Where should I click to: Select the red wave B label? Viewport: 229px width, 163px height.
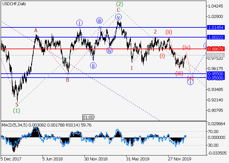(68, 80)
